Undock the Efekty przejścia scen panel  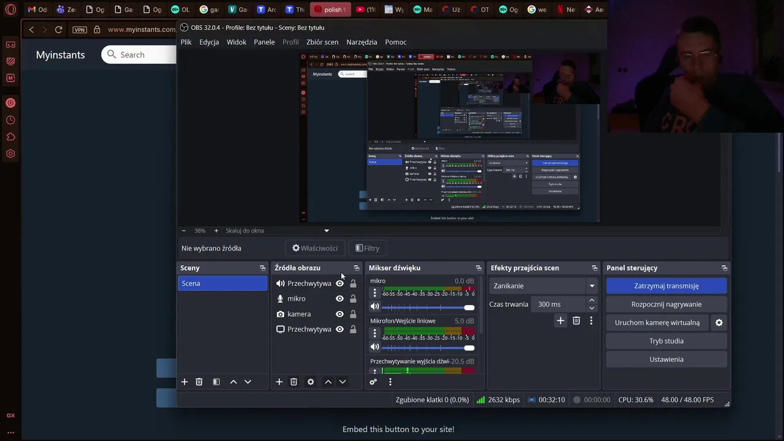pyautogui.click(x=594, y=268)
